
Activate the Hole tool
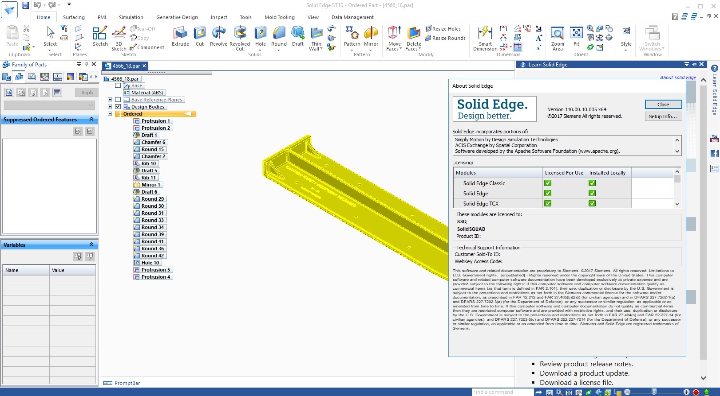(x=261, y=36)
